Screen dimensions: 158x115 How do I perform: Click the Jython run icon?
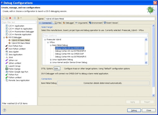point(7,60)
